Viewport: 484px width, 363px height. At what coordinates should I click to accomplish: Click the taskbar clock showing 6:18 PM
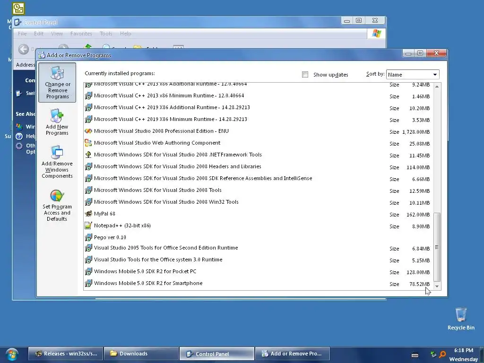[464, 350]
